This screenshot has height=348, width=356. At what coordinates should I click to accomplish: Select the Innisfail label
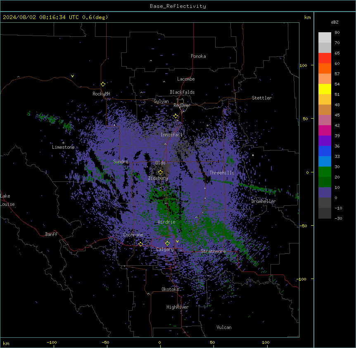pos(171,135)
